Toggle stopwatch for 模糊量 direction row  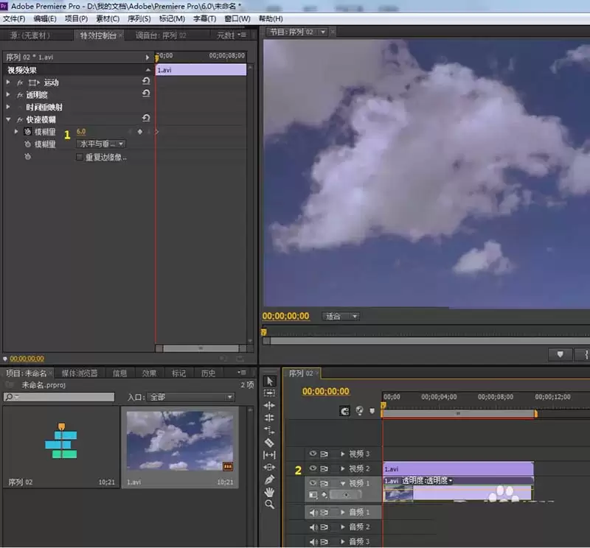click(x=27, y=144)
